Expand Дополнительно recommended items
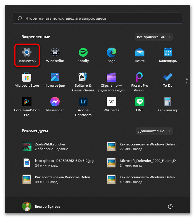195x218 pixels. tap(154, 131)
